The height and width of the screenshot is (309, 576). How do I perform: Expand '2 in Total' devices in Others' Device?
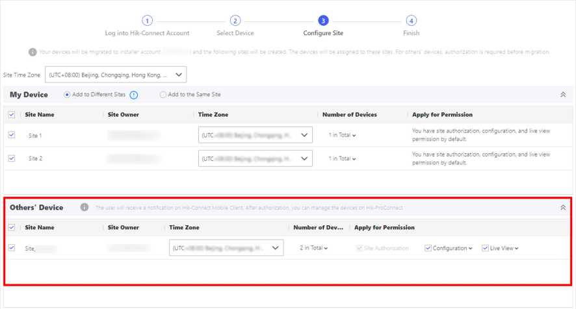coord(314,248)
